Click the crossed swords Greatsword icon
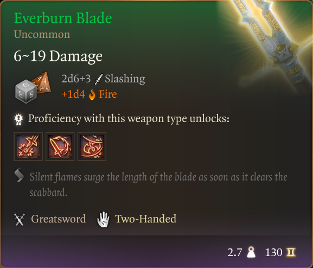This screenshot has height=268, width=313. point(20,219)
